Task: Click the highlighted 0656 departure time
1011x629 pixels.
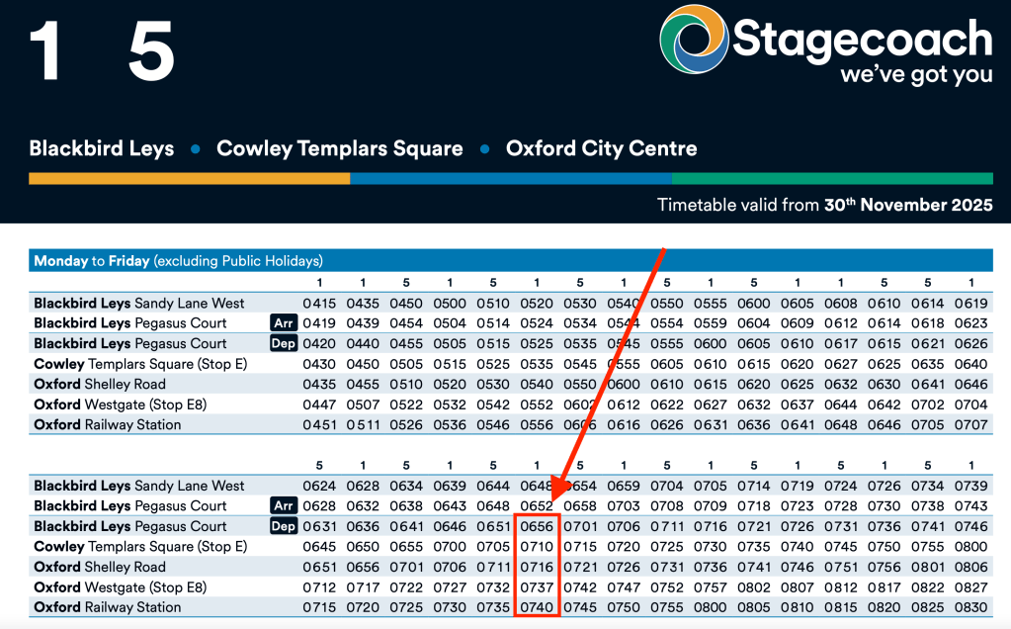Action: click(537, 526)
